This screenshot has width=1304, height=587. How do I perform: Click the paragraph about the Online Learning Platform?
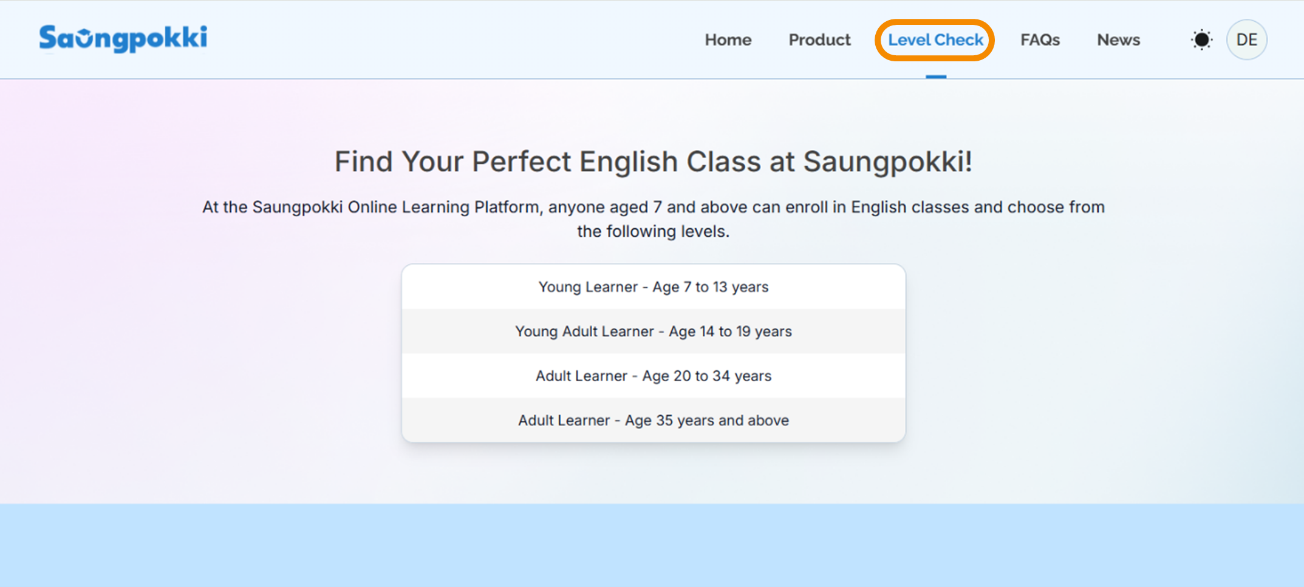click(654, 219)
